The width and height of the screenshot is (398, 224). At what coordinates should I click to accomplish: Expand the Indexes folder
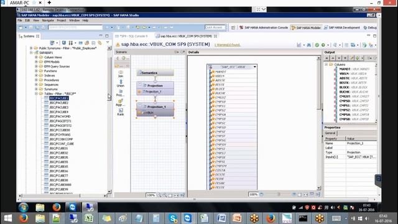36,75
